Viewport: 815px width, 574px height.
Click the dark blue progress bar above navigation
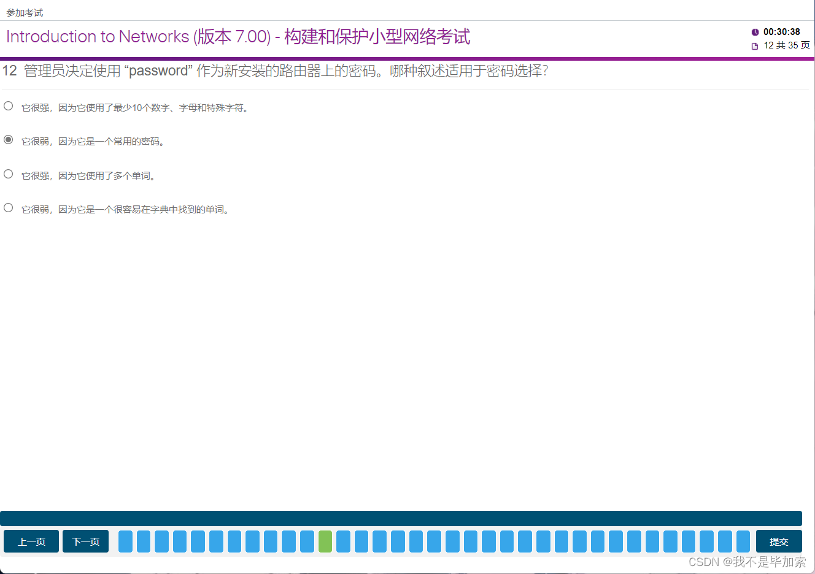[401, 518]
